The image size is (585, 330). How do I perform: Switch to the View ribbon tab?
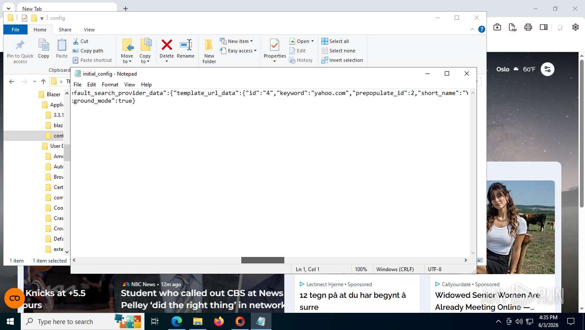tap(89, 30)
